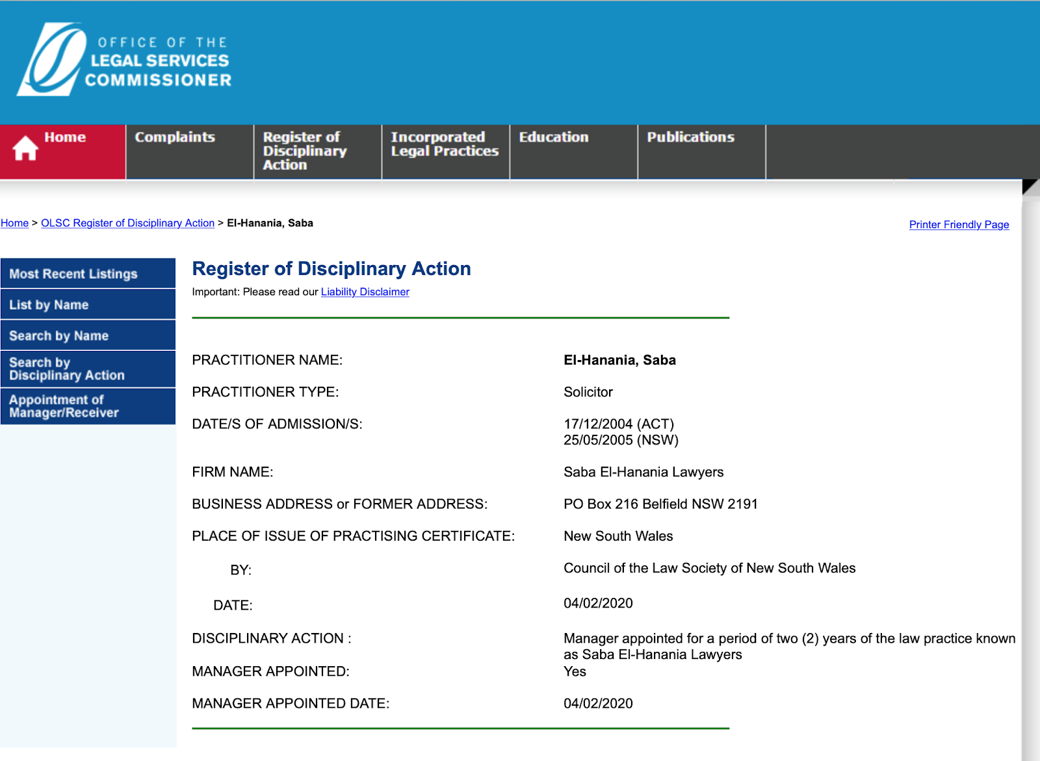
Task: Click admission date 25/05/2005 (NSW)
Action: point(621,440)
